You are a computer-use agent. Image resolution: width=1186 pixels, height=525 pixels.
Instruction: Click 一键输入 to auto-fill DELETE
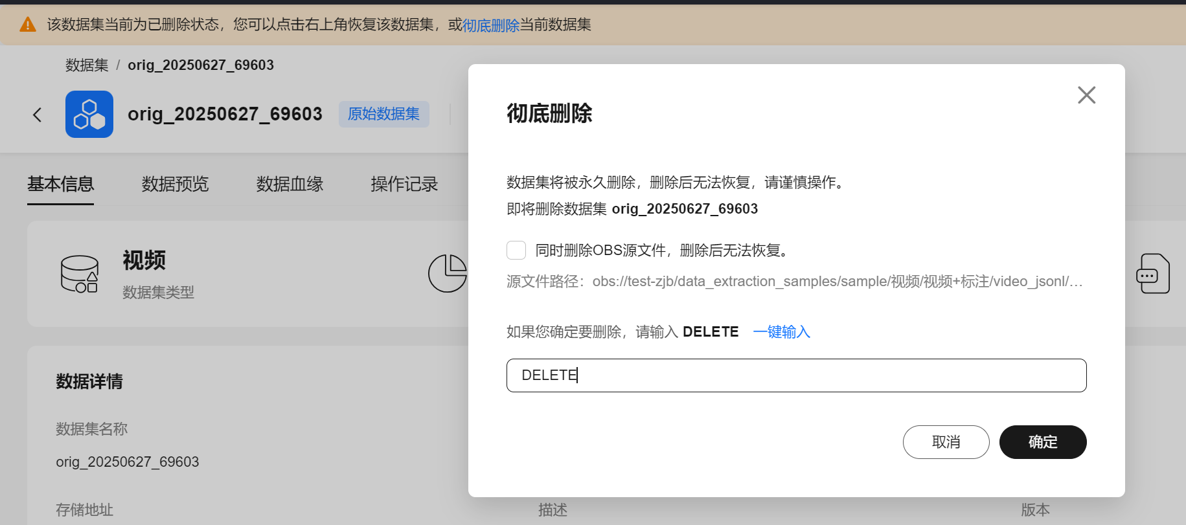pyautogui.click(x=781, y=331)
